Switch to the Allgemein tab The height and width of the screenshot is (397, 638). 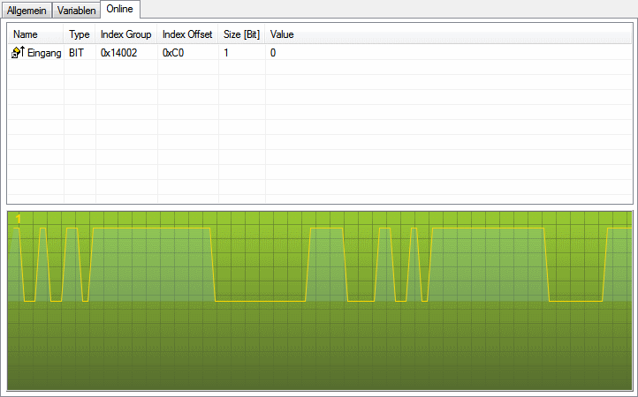[27, 10]
